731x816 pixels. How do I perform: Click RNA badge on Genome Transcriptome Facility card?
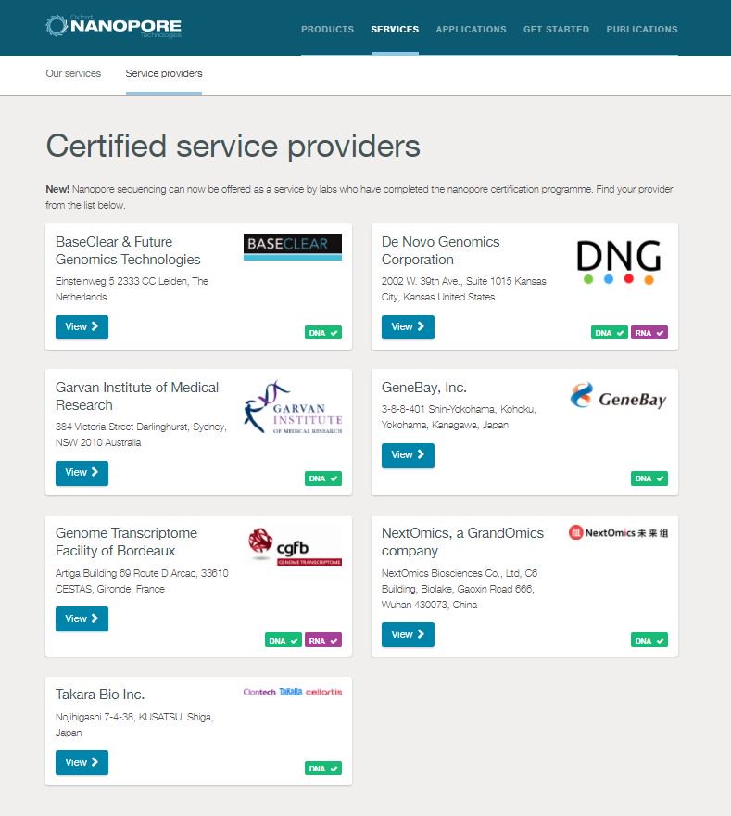coord(323,640)
